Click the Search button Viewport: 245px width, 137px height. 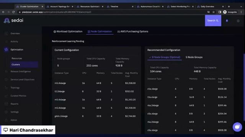click(x=213, y=21)
